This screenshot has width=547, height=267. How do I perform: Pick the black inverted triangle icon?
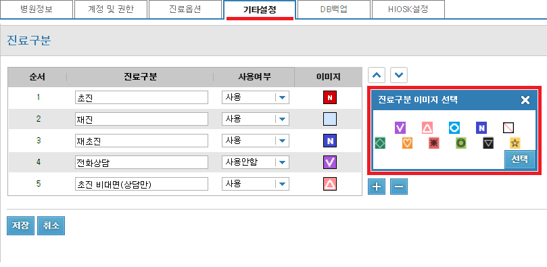click(x=488, y=143)
